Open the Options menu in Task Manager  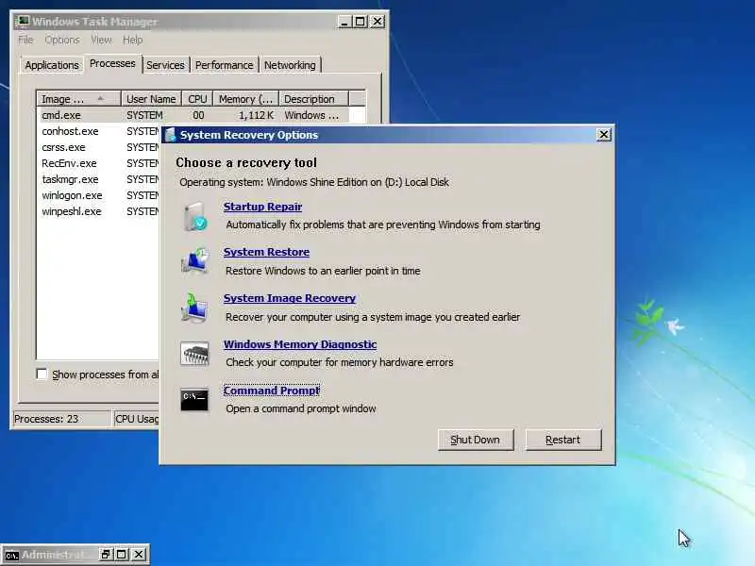[62, 40]
